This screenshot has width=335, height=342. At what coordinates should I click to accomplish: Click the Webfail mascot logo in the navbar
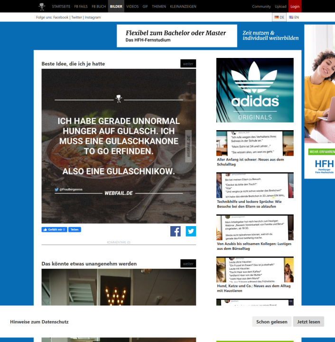click(42, 7)
